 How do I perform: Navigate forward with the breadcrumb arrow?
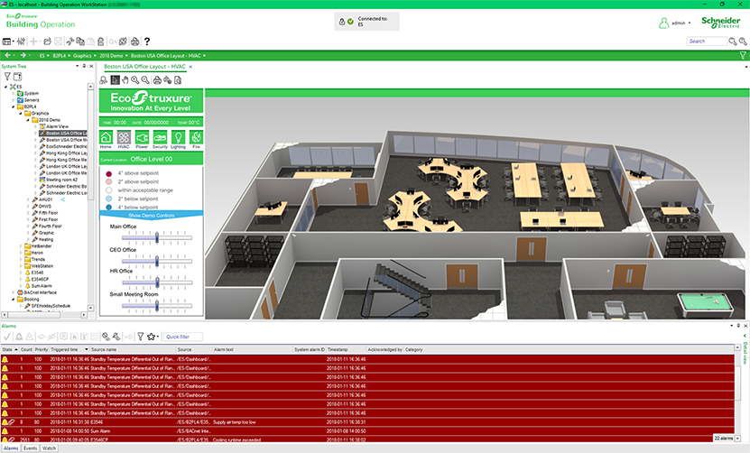(23, 55)
